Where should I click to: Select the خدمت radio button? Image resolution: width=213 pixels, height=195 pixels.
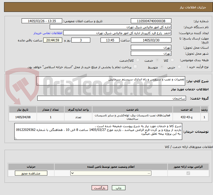coord(157,60)
